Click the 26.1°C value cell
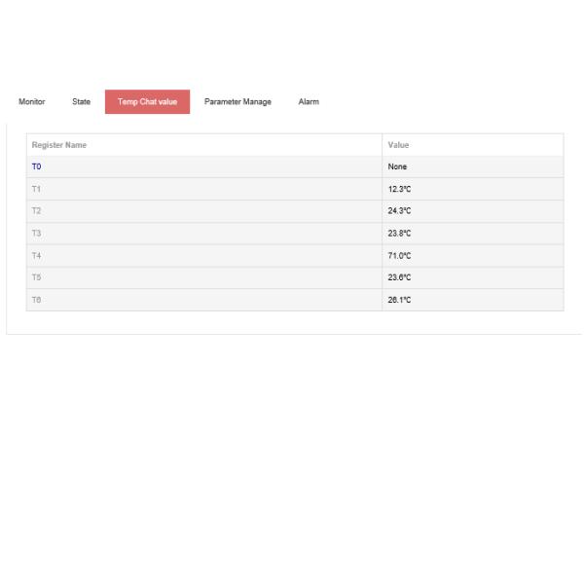Screen dimensions: 584x584 [x=399, y=300]
